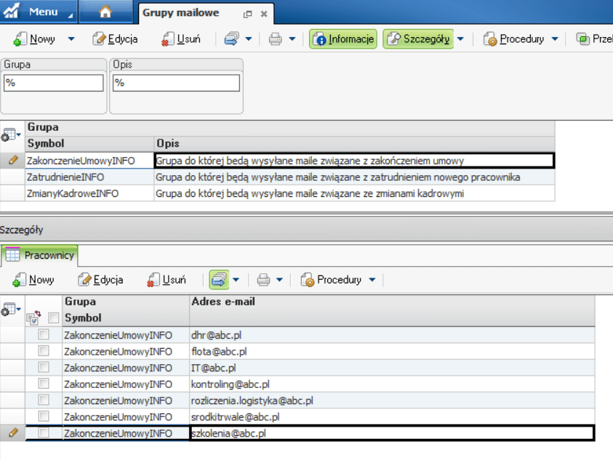Close the Grupy mailowe tab

coord(264,14)
